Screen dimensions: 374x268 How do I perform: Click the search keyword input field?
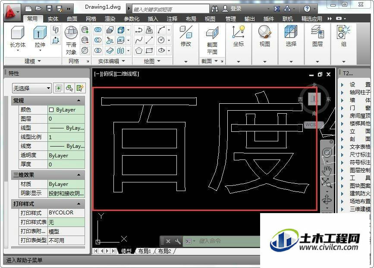(x=170, y=9)
